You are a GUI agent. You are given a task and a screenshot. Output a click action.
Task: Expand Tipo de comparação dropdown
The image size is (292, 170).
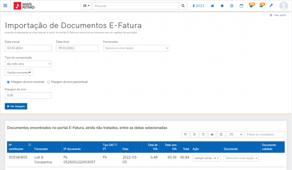(28, 64)
